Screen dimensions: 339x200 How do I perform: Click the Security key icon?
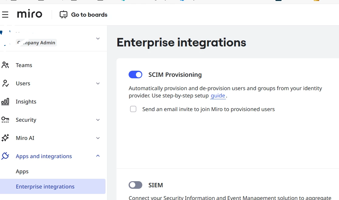[5, 120]
